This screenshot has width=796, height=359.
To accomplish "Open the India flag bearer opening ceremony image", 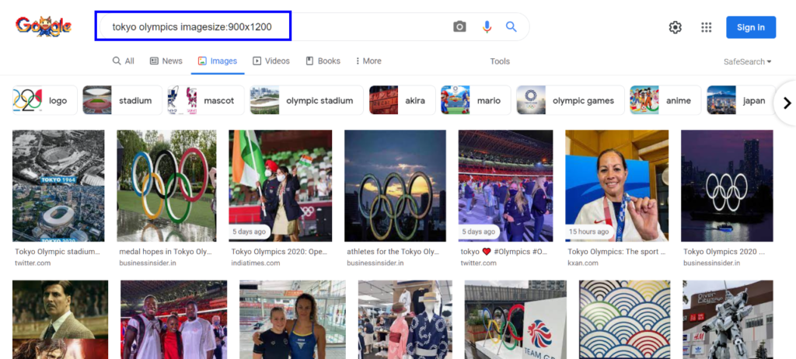I will coord(280,186).
